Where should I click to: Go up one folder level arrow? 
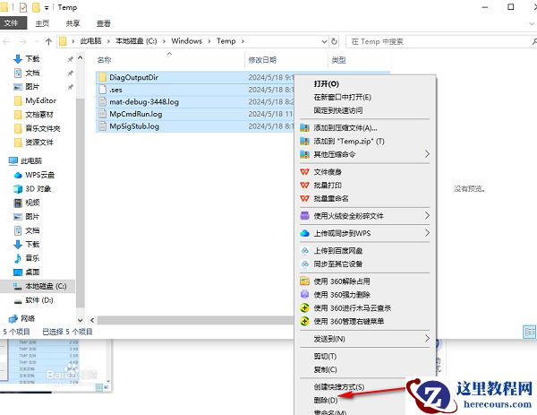[x=48, y=41]
